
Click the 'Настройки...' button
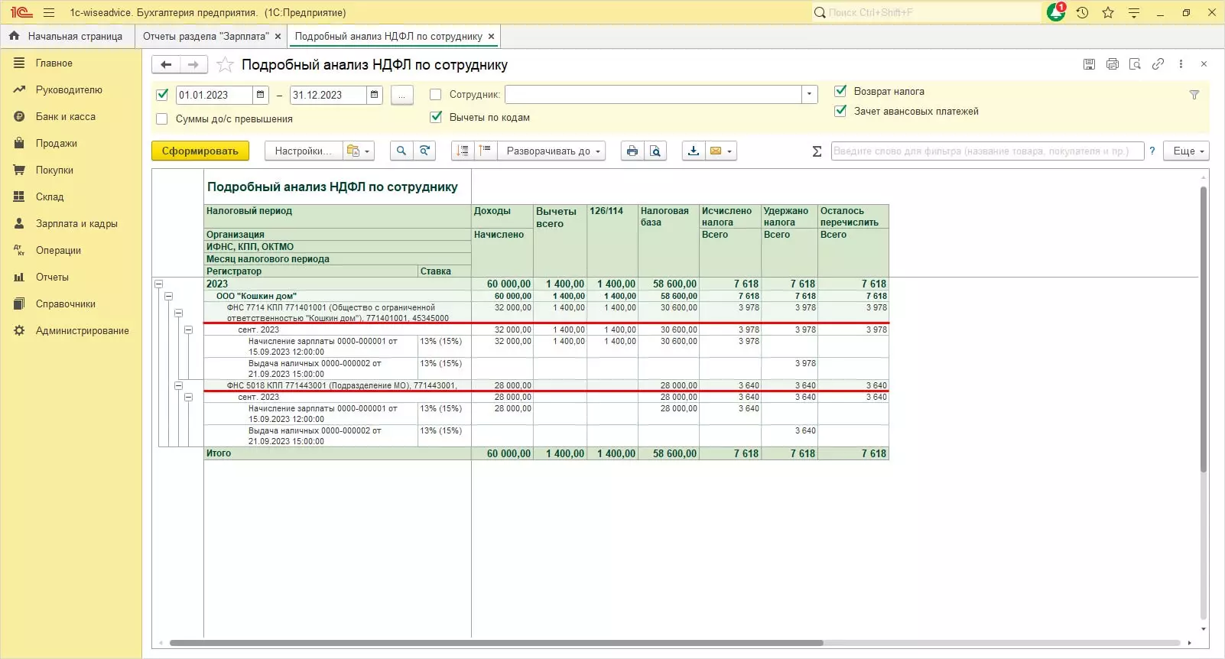click(x=303, y=151)
